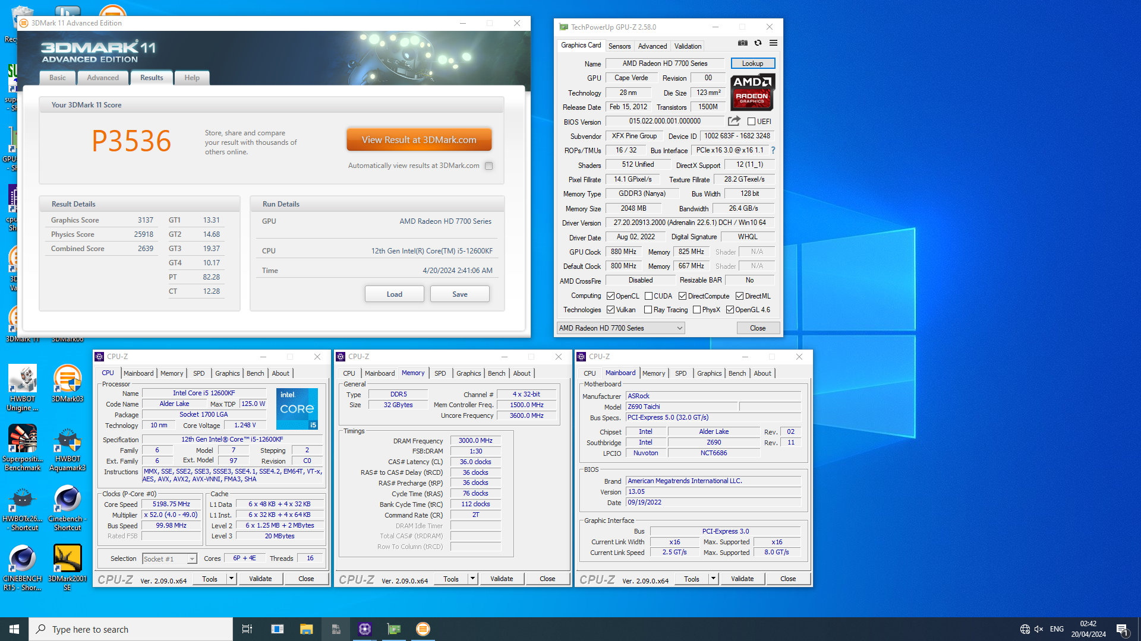This screenshot has width=1141, height=641.
Task: Click the Close button in GPU-Z
Action: (x=758, y=328)
